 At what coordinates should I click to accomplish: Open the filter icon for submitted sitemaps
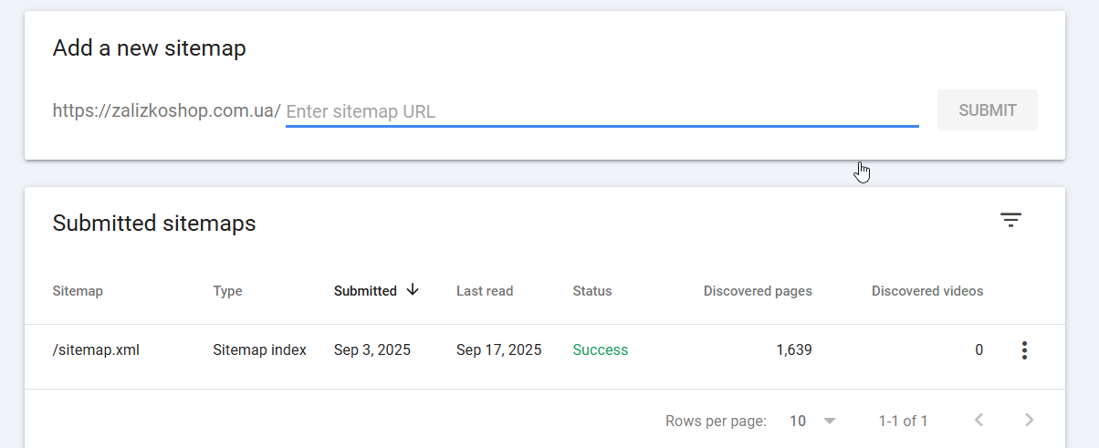point(1010,220)
